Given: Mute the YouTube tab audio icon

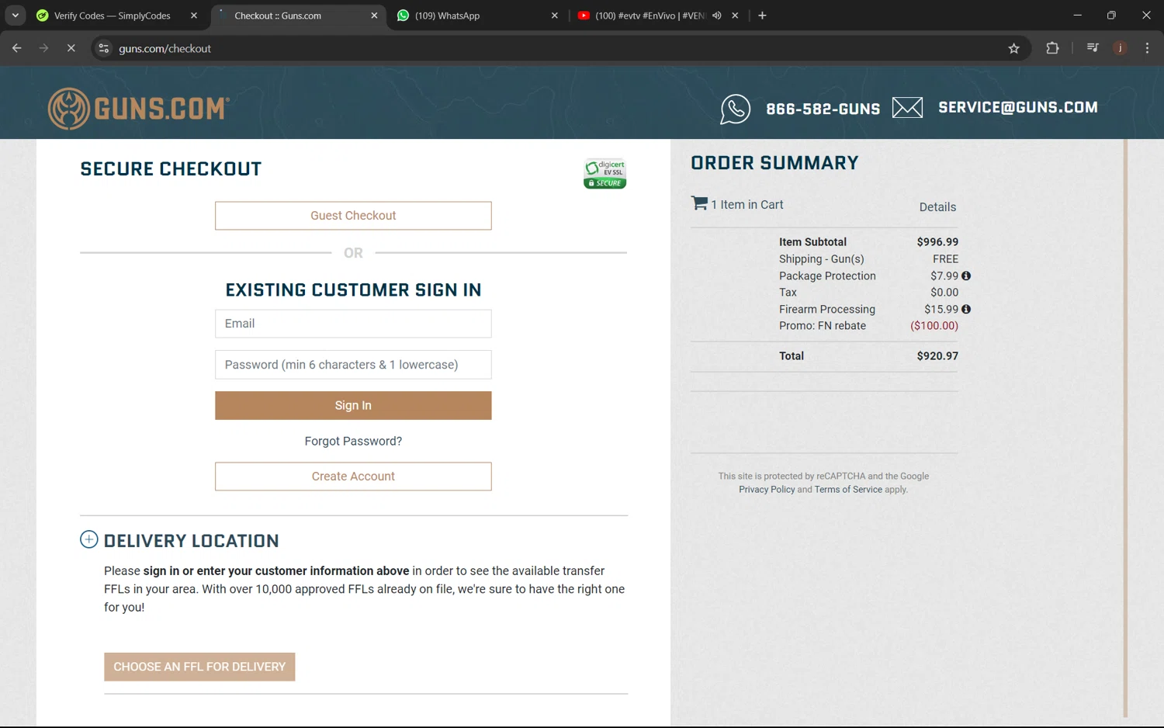Looking at the screenshot, I should coord(717,16).
